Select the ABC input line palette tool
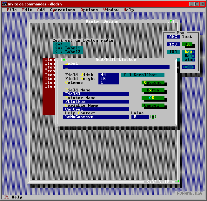Screen dimensions: 207x201 pos(173,37)
